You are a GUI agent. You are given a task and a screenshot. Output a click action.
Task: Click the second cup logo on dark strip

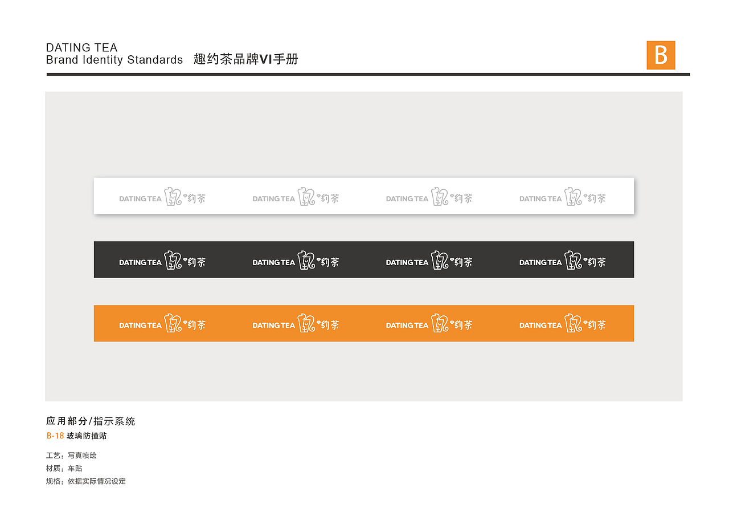pyautogui.click(x=305, y=261)
